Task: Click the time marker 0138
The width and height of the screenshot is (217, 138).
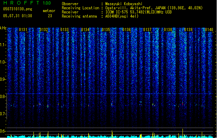Action: pos(168,30)
